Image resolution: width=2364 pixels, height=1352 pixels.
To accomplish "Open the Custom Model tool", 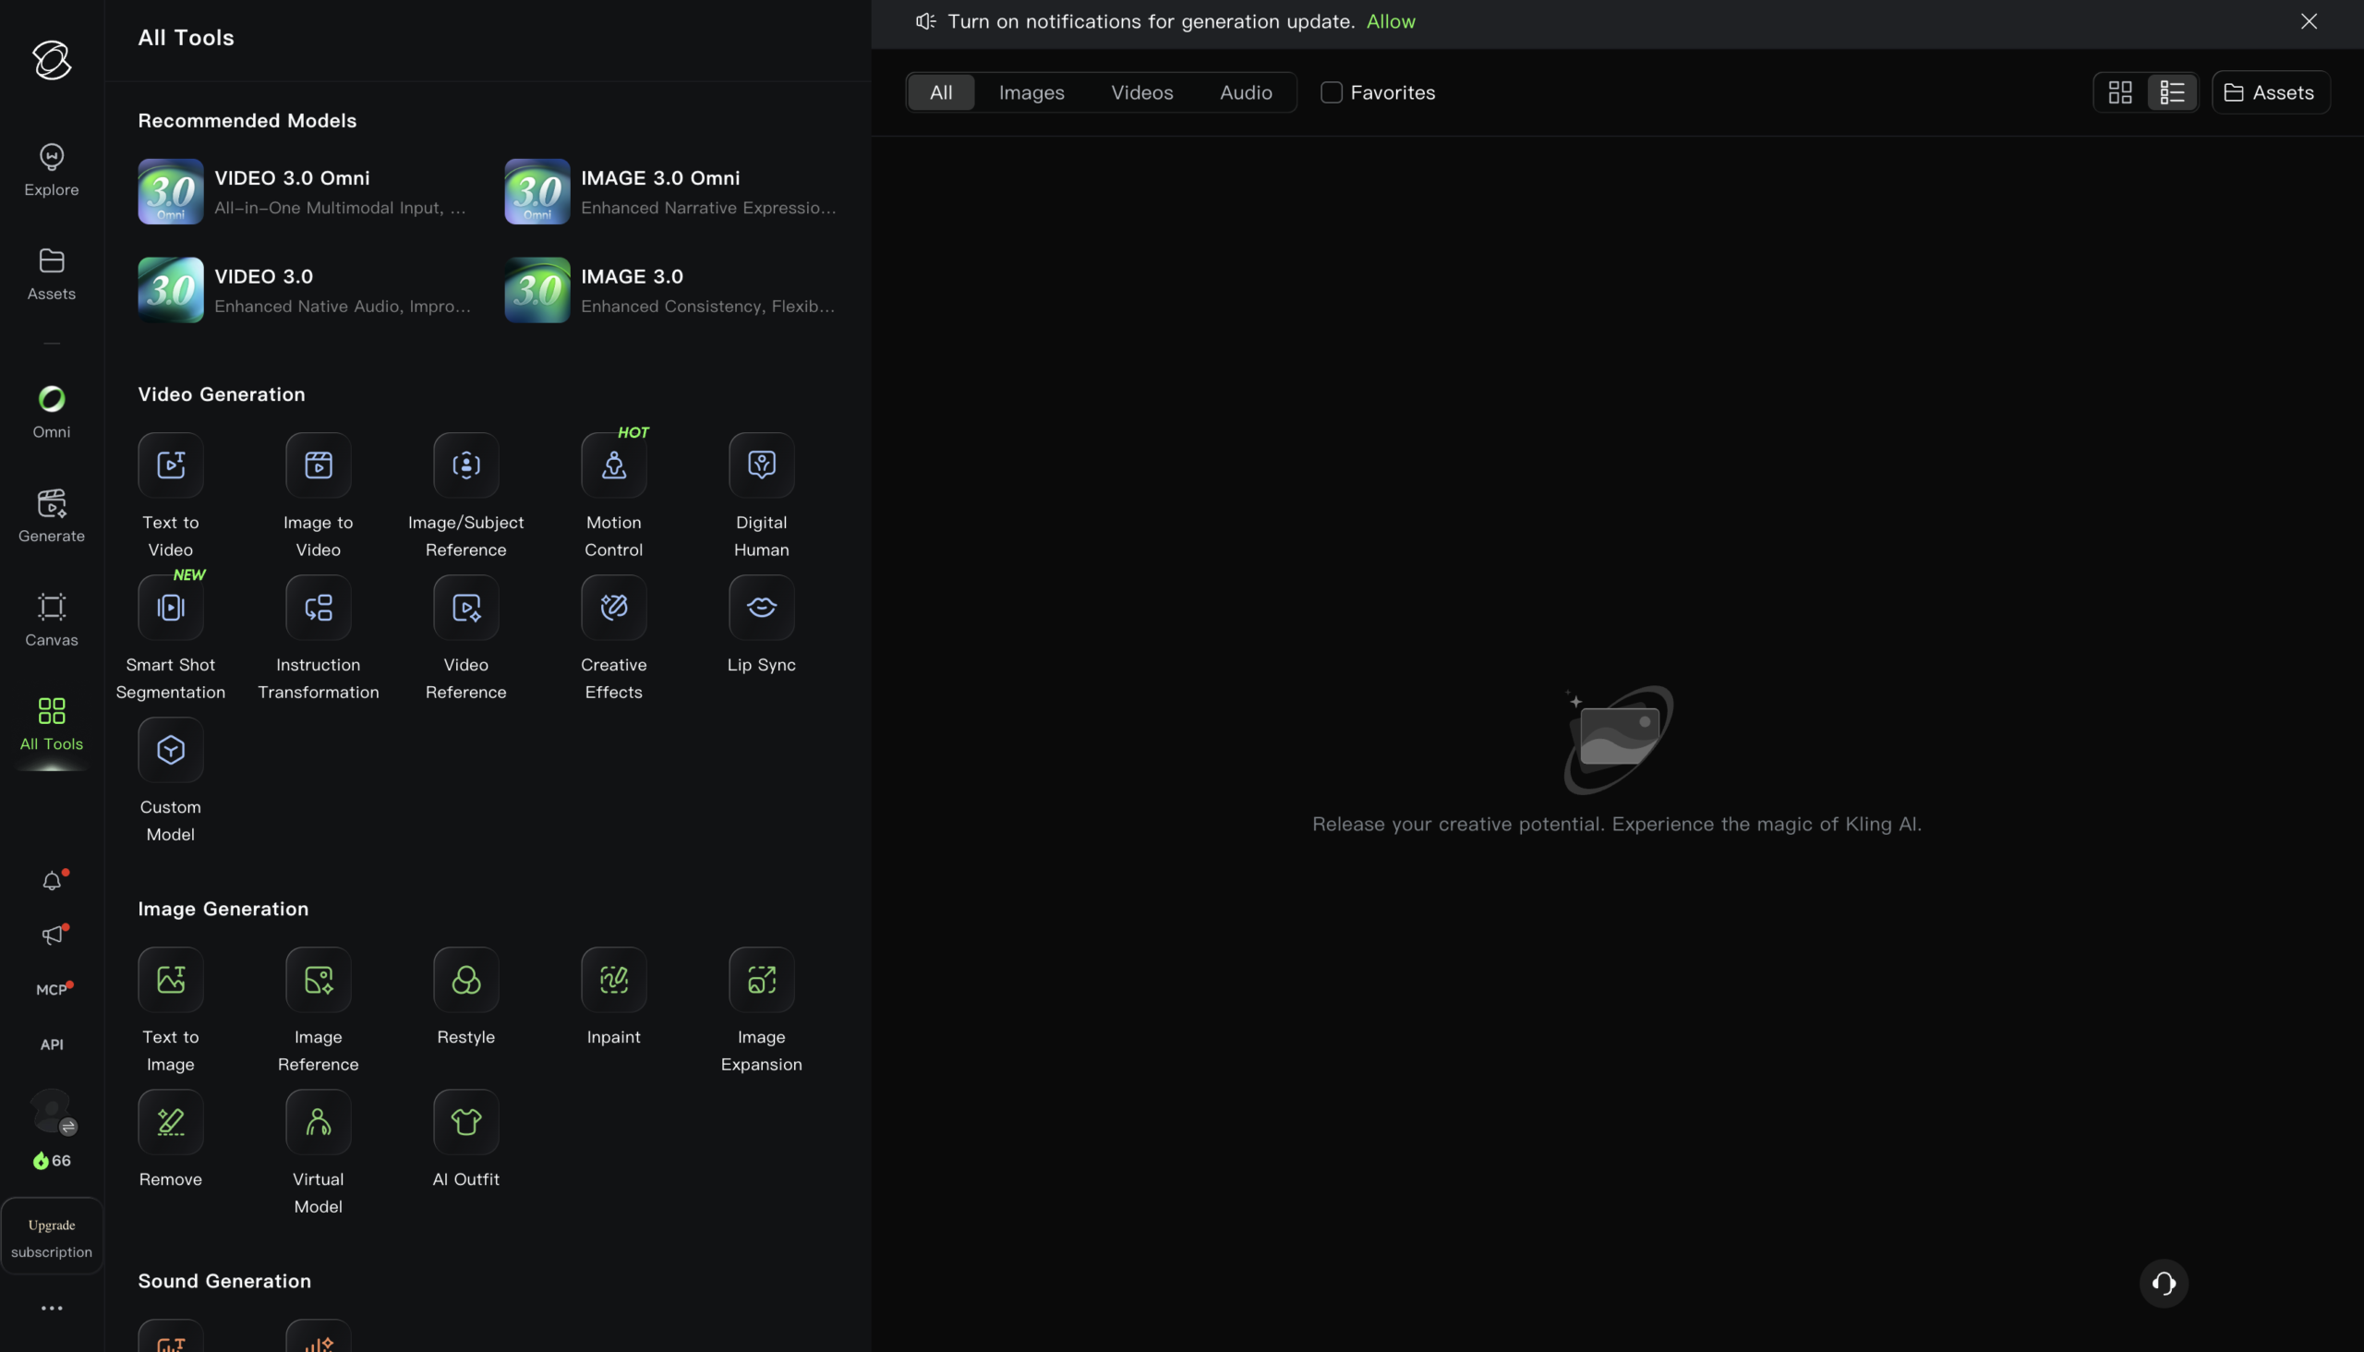I will [x=171, y=780].
